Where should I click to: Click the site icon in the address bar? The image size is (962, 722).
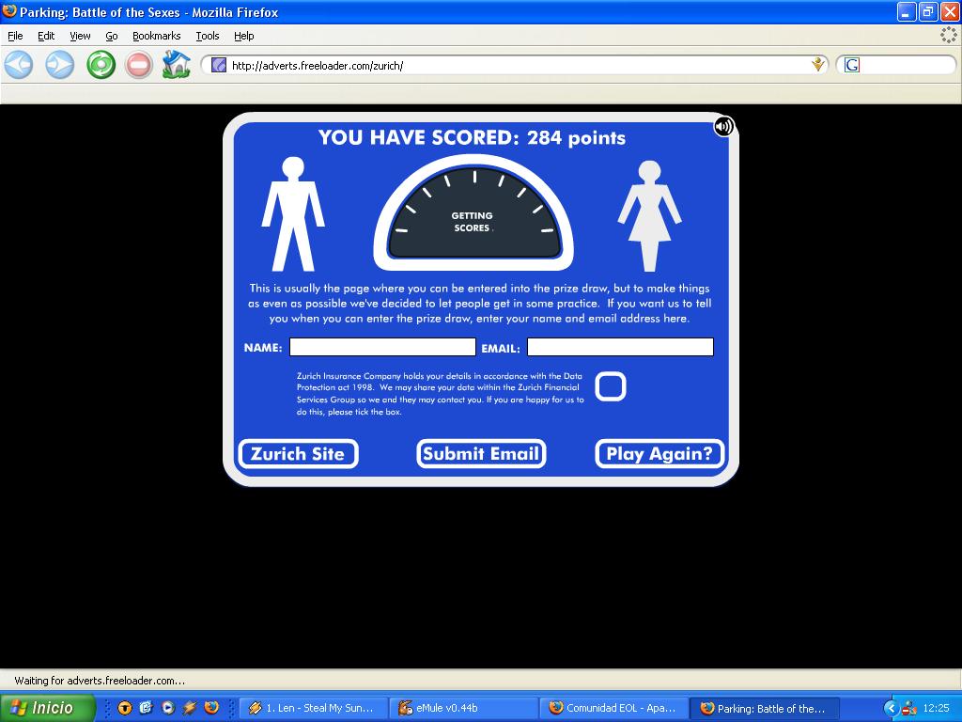click(218, 65)
